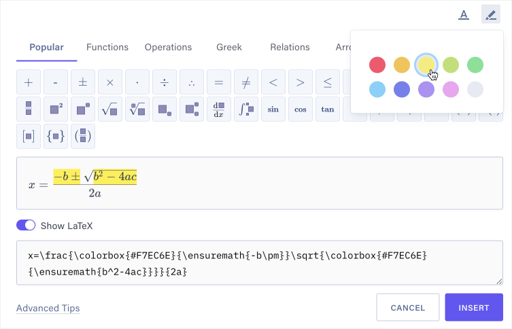Open the text color tool
The width and height of the screenshot is (512, 329).
point(463,14)
